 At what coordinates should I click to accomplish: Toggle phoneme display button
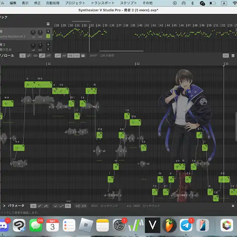[77, 55]
